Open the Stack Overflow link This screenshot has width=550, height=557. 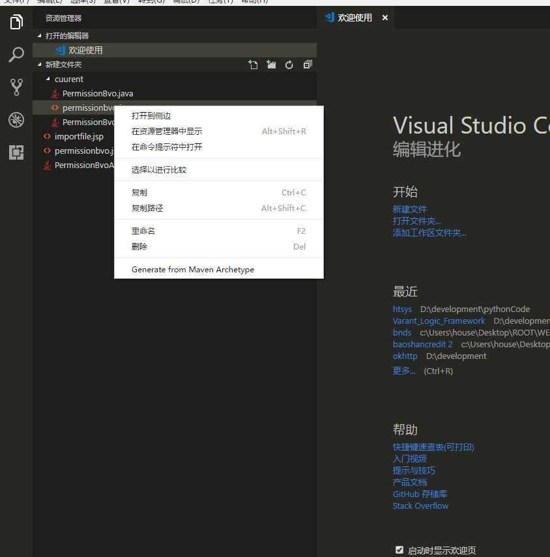[x=420, y=506]
